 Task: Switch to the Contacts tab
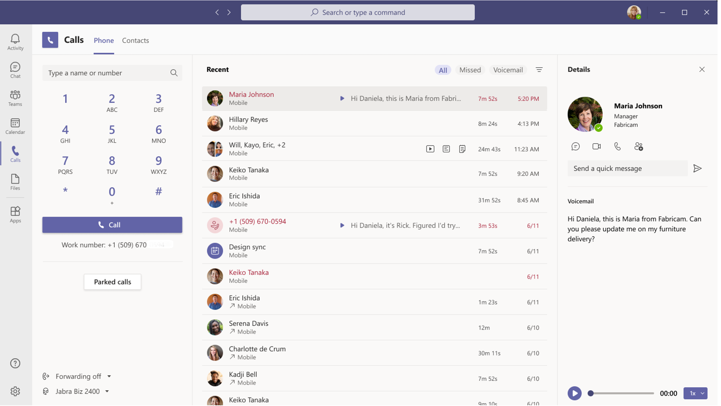135,40
